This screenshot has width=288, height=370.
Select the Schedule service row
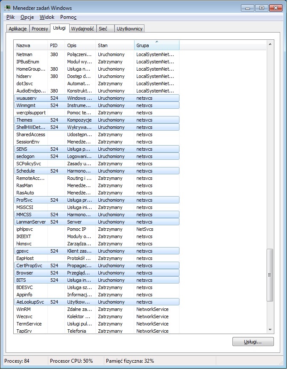coord(97,171)
